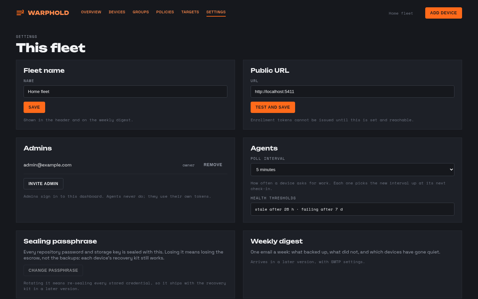Click the Home fleet label in the header

tap(401, 13)
